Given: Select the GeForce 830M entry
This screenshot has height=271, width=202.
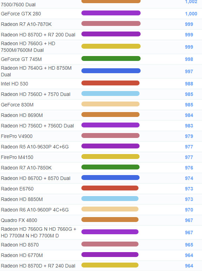Looking at the screenshot, I should 17,105.
